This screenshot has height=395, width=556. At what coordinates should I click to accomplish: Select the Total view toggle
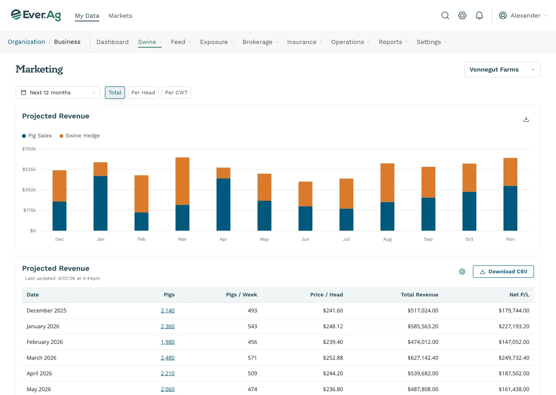point(115,92)
